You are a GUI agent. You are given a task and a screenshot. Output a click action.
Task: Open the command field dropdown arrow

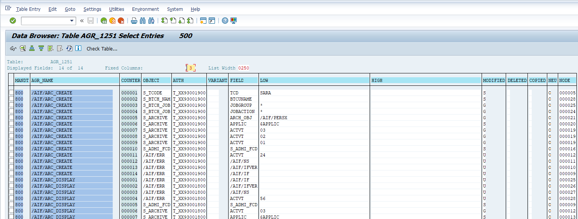[x=72, y=21]
